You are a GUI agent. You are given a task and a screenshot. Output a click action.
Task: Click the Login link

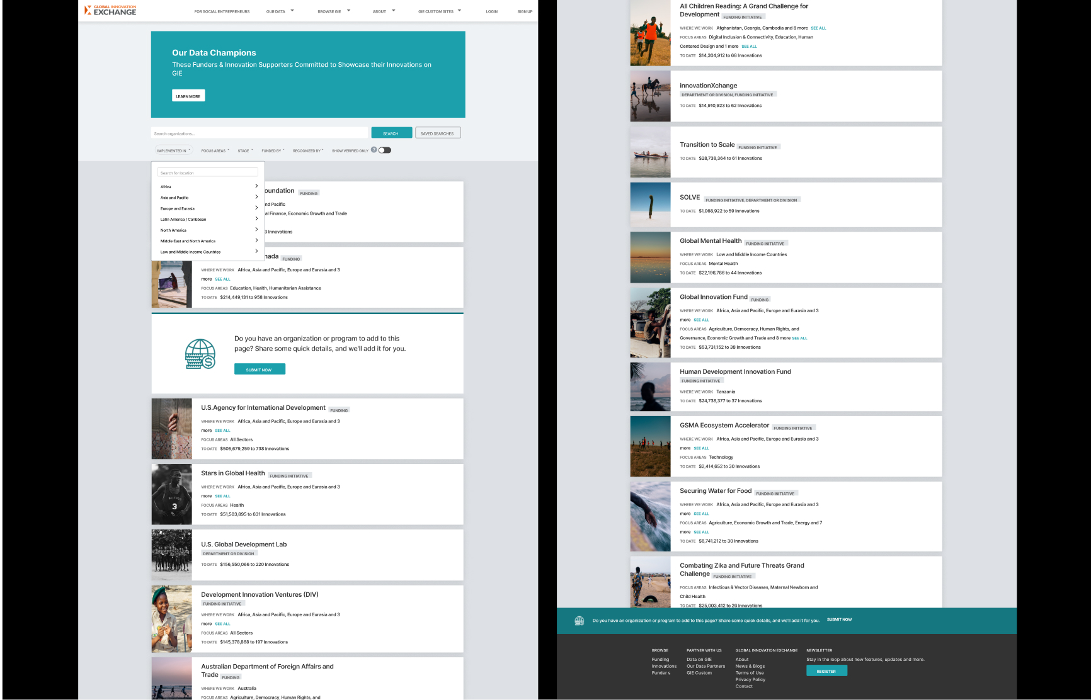tap(491, 11)
